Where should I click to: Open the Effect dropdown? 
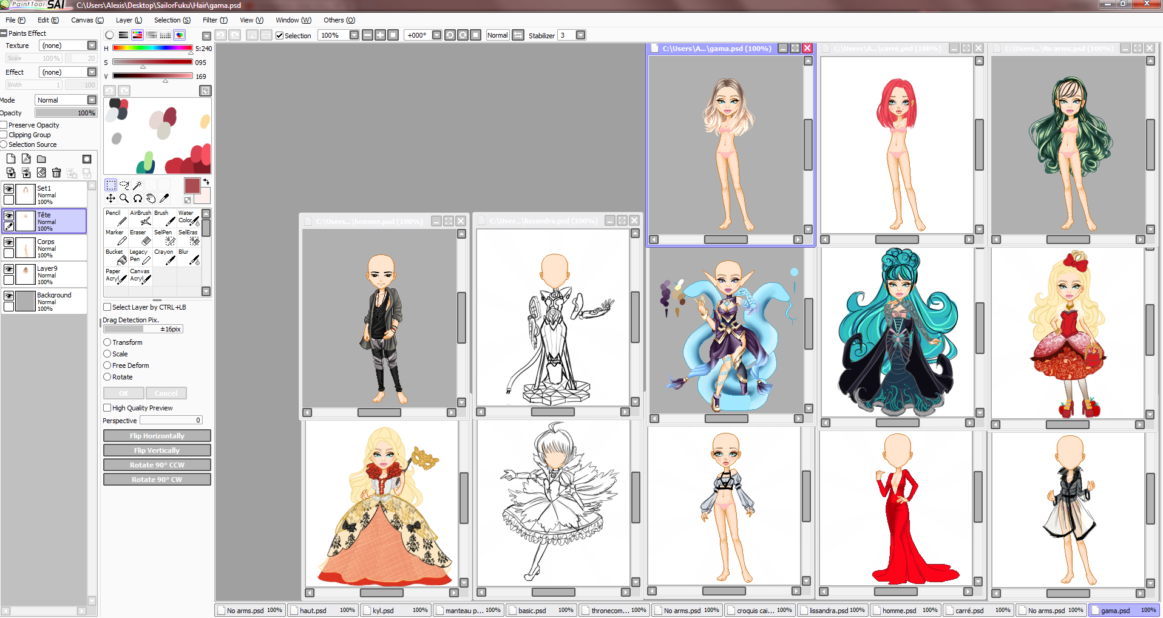coord(92,72)
